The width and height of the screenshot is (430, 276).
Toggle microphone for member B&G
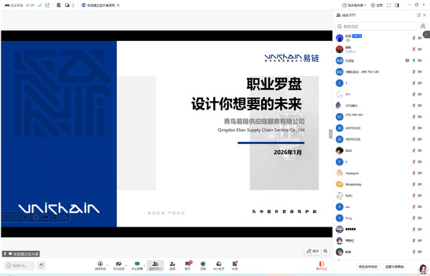pos(413,151)
